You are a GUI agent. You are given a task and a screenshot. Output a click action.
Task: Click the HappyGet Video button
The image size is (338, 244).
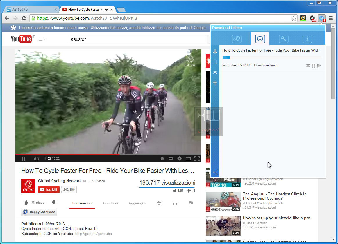39,212
